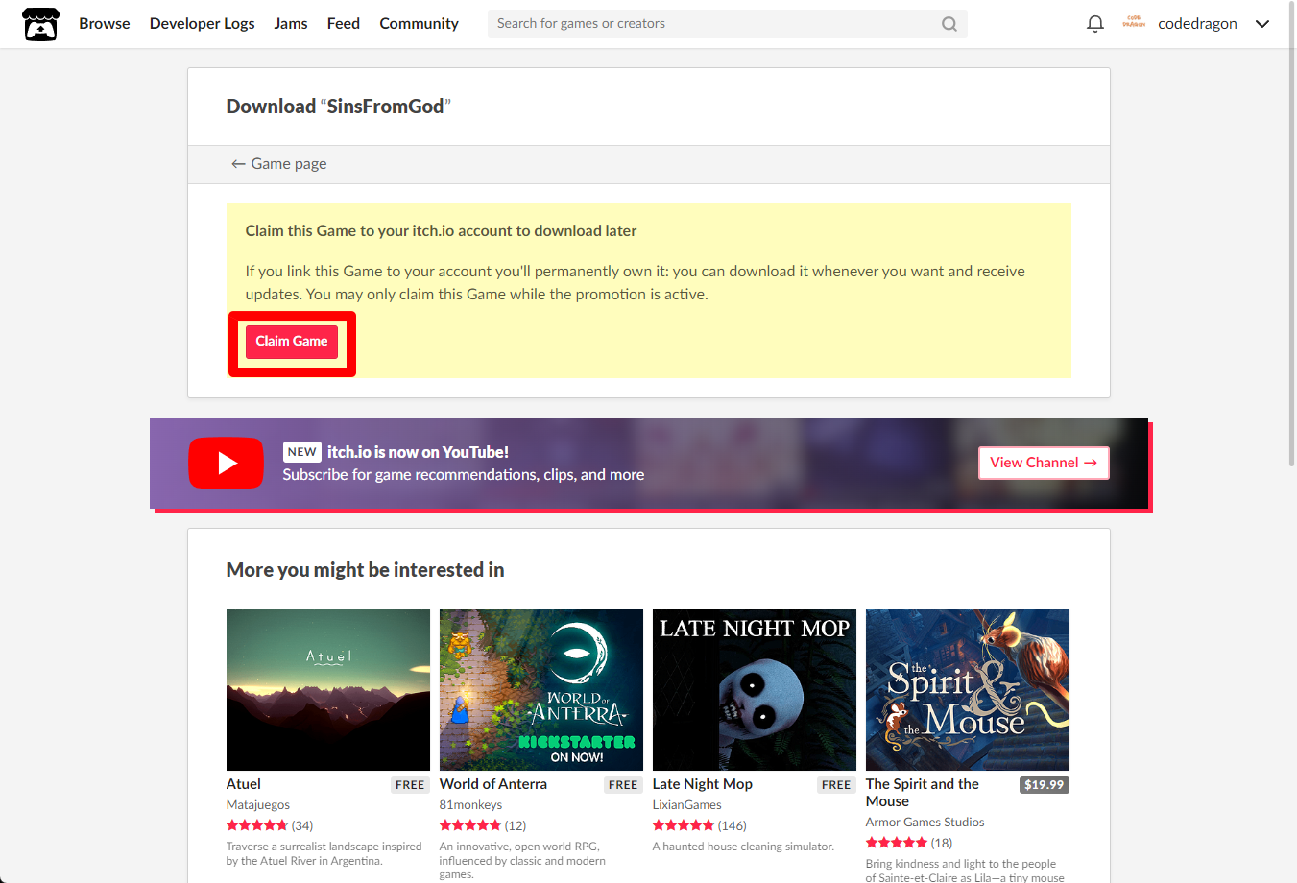Click the $19.99 price tag
Viewport: 1297px width, 883px height.
[x=1045, y=785]
